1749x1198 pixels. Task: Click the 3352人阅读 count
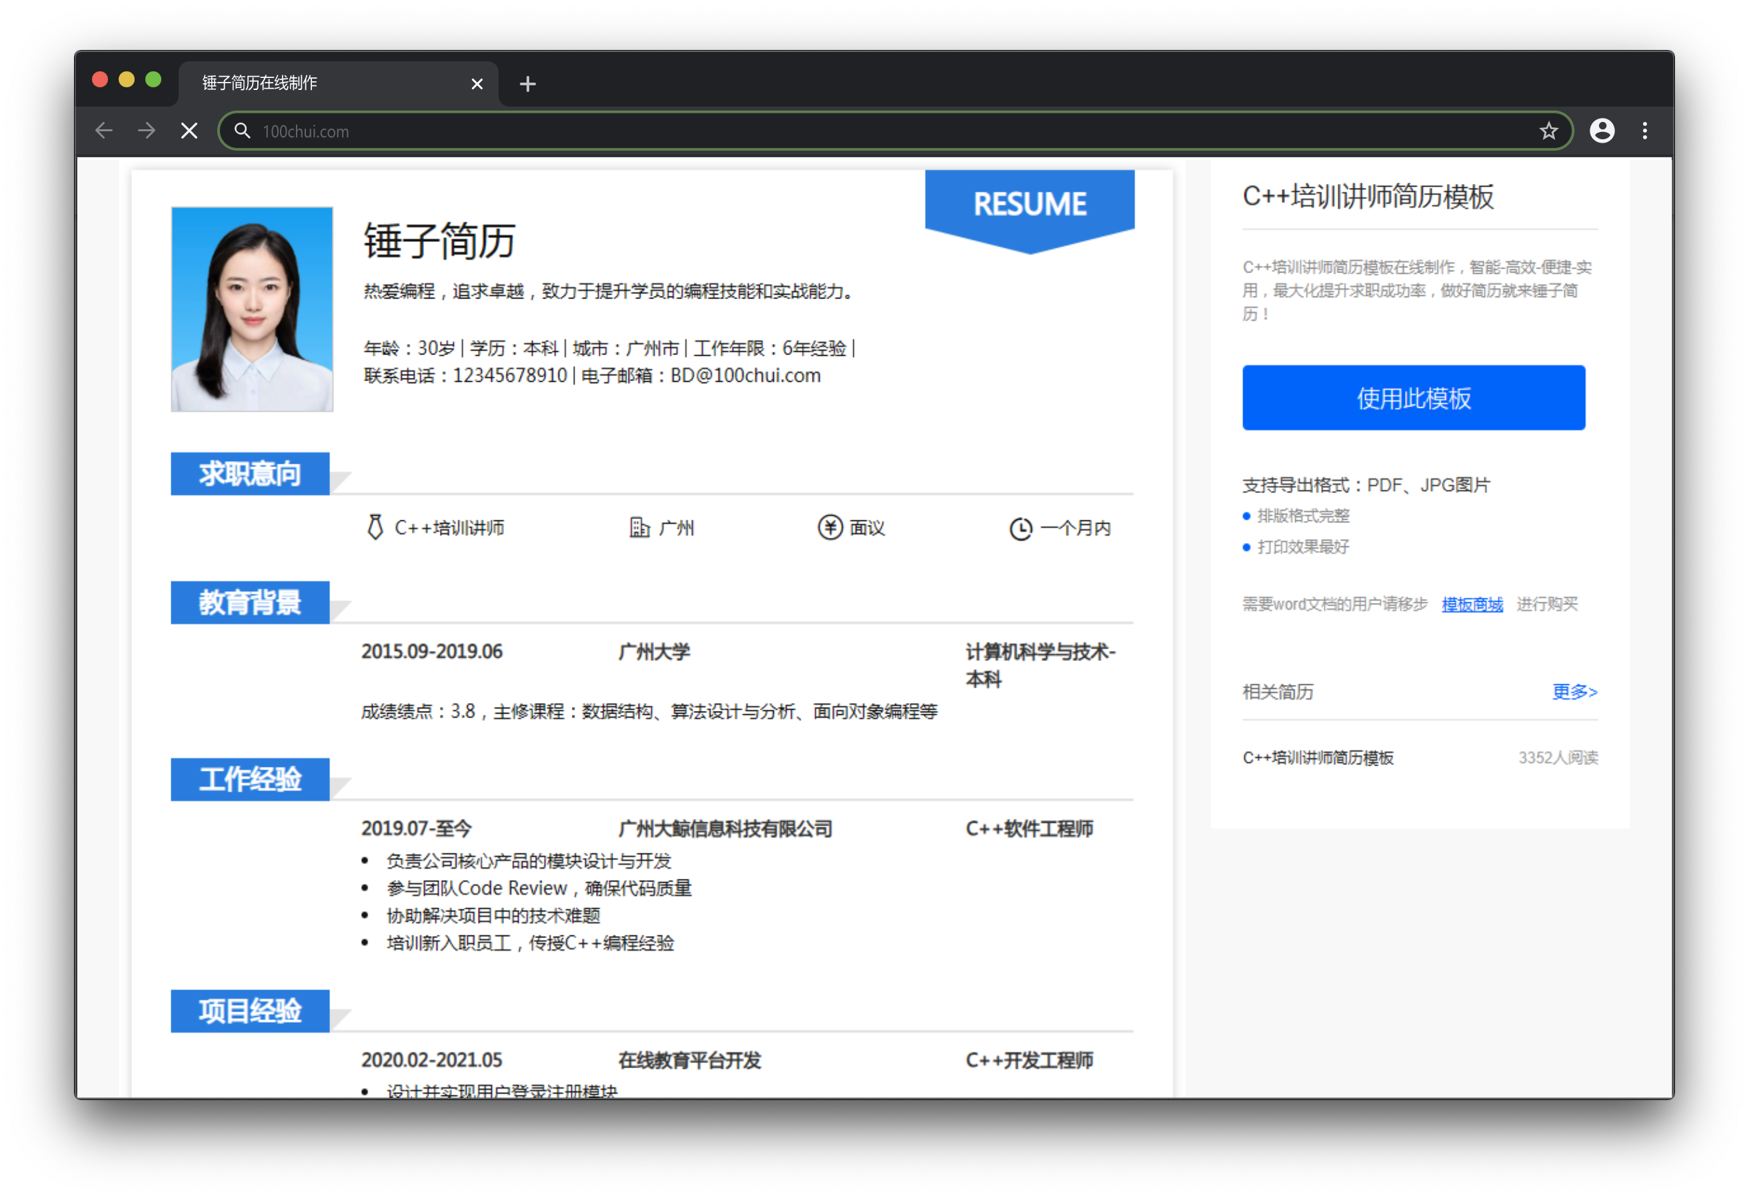(x=1558, y=757)
